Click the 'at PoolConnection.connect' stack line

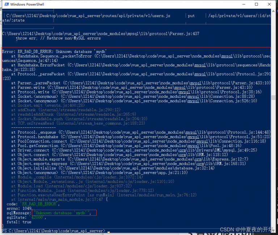tap(139, 141)
